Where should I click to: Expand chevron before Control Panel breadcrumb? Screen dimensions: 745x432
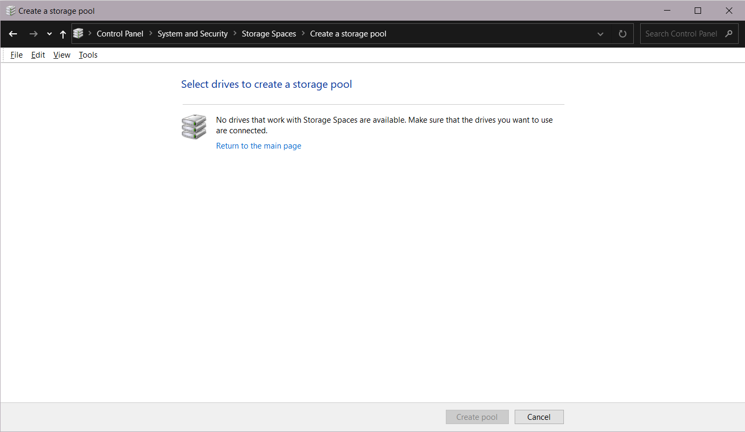(x=90, y=34)
